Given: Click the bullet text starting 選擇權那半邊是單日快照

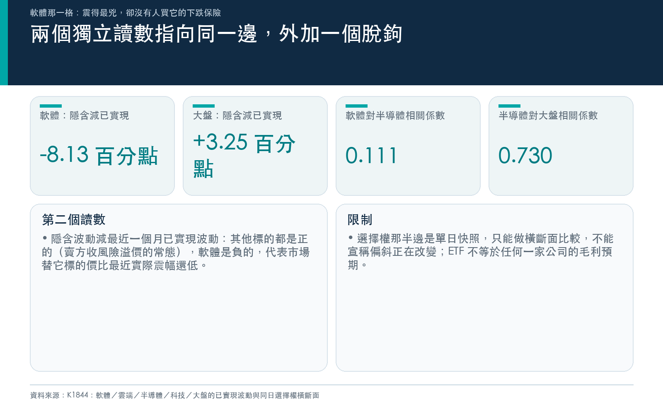Looking at the screenshot, I should [x=481, y=252].
